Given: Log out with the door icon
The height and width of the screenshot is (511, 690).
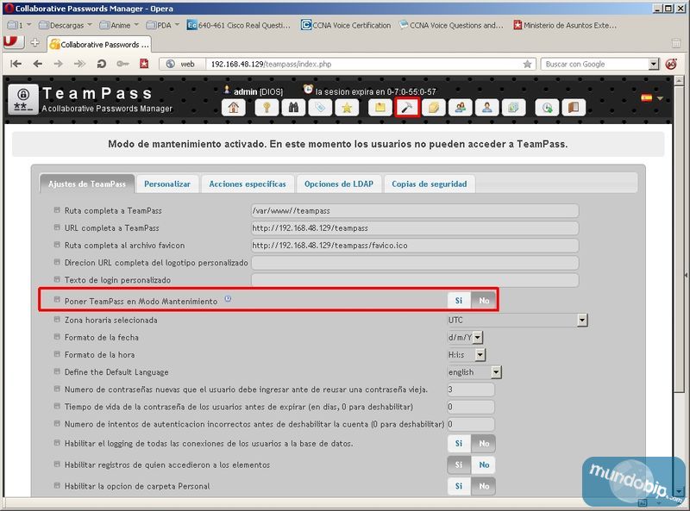Looking at the screenshot, I should (x=574, y=108).
